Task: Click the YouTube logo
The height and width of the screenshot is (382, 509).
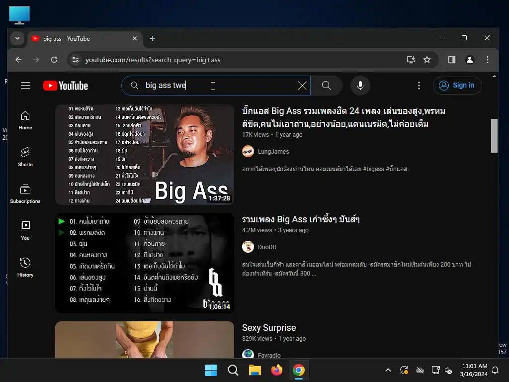Action: point(66,86)
